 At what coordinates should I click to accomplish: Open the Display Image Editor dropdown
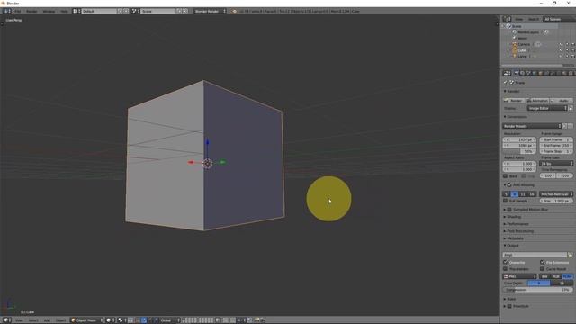tap(547, 108)
